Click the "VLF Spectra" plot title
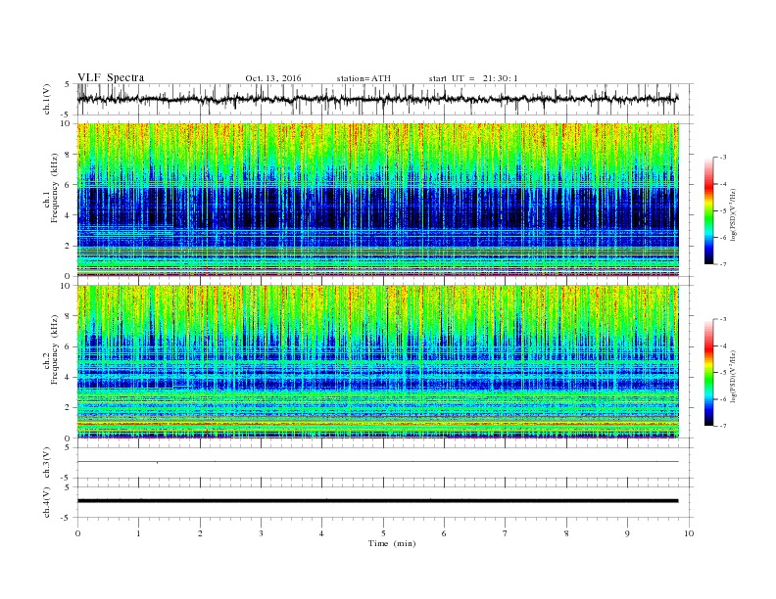This screenshot has height=599, width=776. coord(111,77)
